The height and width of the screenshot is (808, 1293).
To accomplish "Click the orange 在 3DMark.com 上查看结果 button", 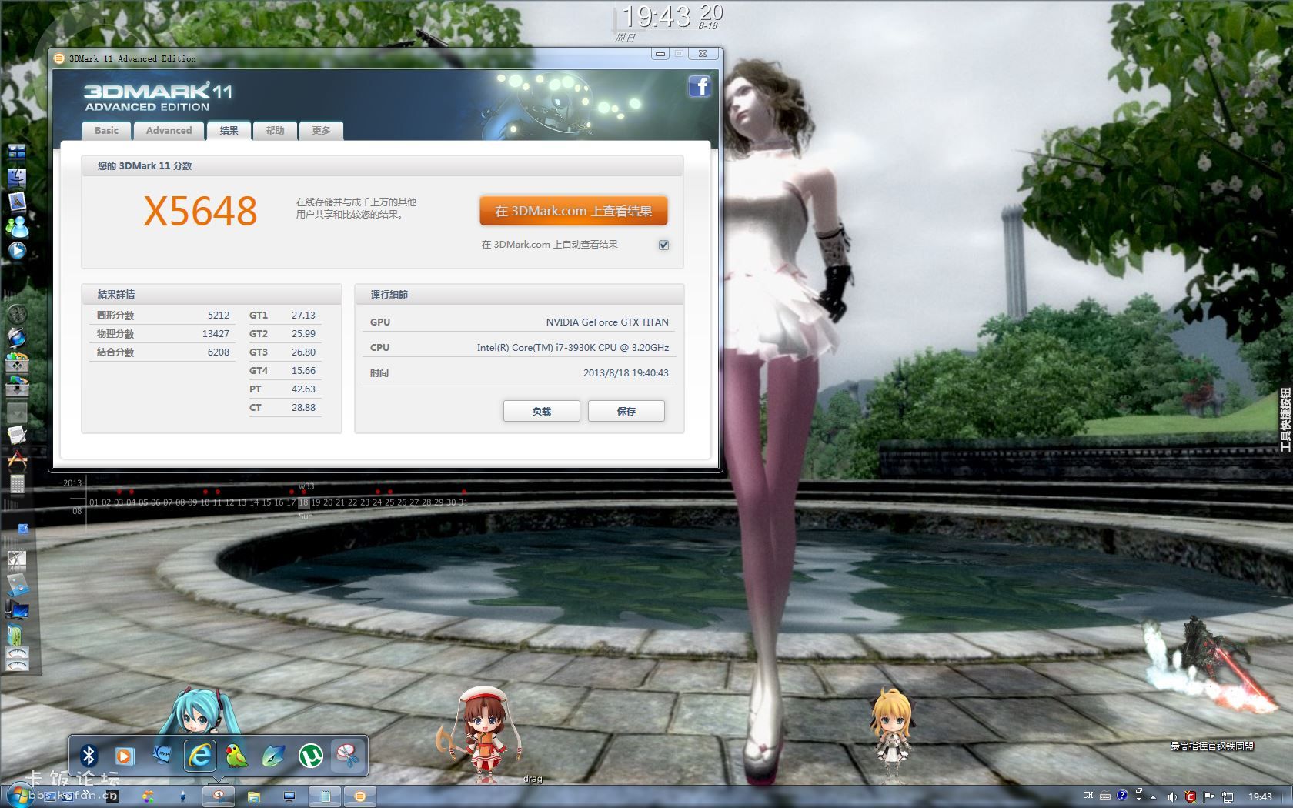I will pyautogui.click(x=573, y=211).
